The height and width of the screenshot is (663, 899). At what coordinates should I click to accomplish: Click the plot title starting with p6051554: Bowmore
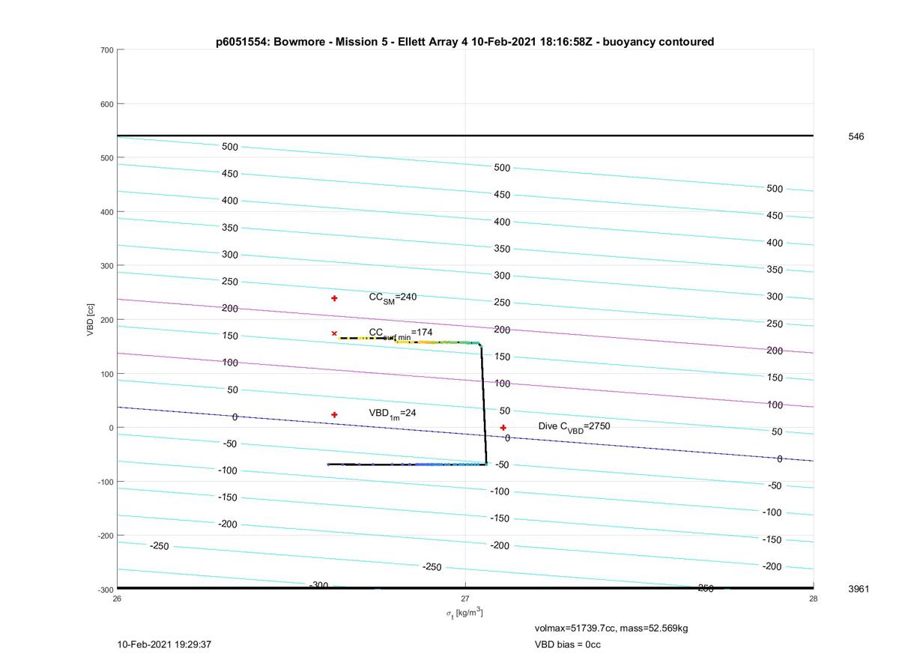[464, 42]
